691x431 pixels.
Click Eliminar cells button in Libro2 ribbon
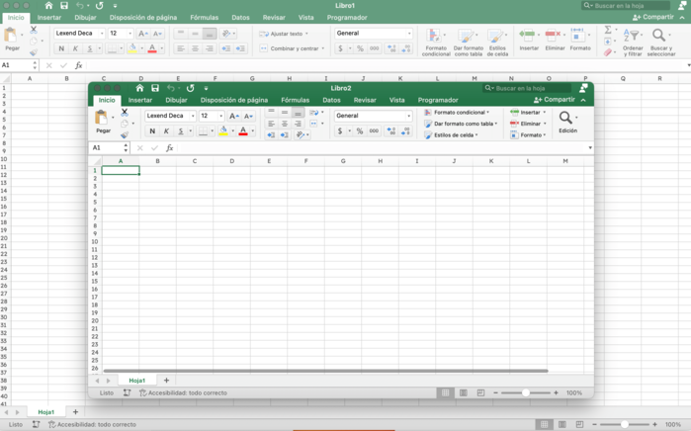point(528,124)
